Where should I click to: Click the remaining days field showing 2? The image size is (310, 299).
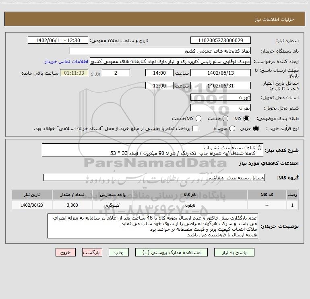pos(116,73)
